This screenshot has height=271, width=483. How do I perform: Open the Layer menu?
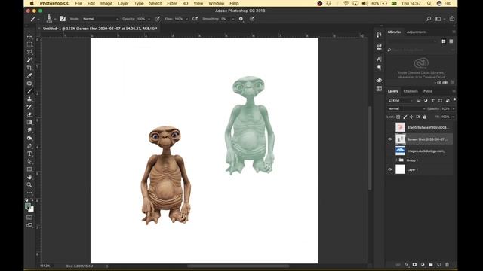coord(123,3)
